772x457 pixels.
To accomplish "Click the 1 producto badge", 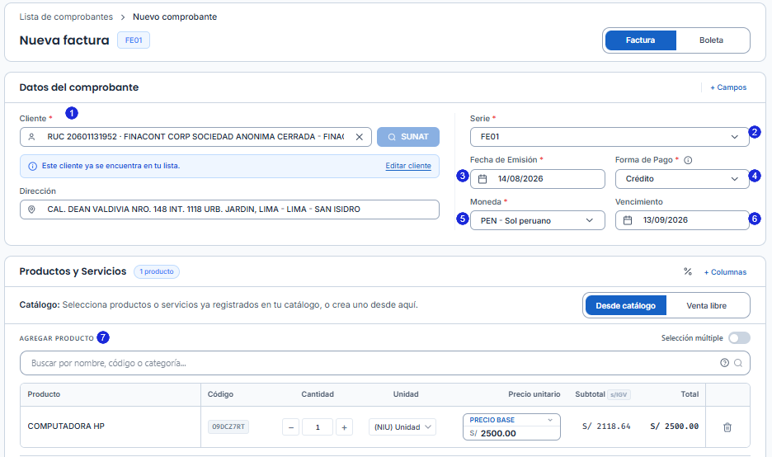I will pos(157,271).
